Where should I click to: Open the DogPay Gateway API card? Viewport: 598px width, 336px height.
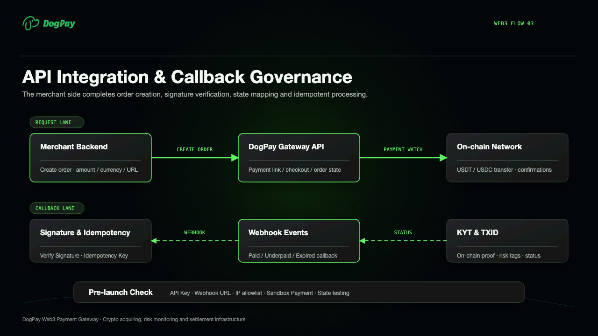(299, 158)
